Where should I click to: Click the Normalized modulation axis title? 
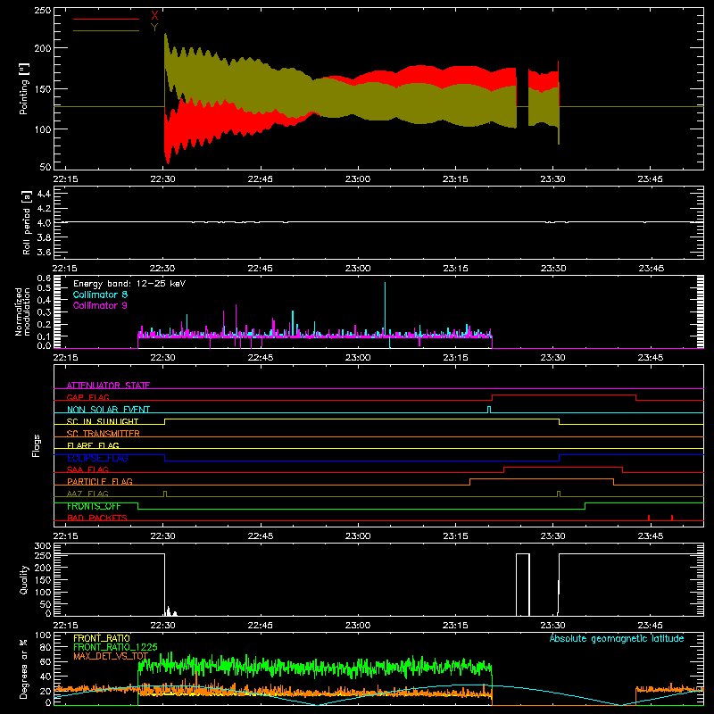click(23, 311)
